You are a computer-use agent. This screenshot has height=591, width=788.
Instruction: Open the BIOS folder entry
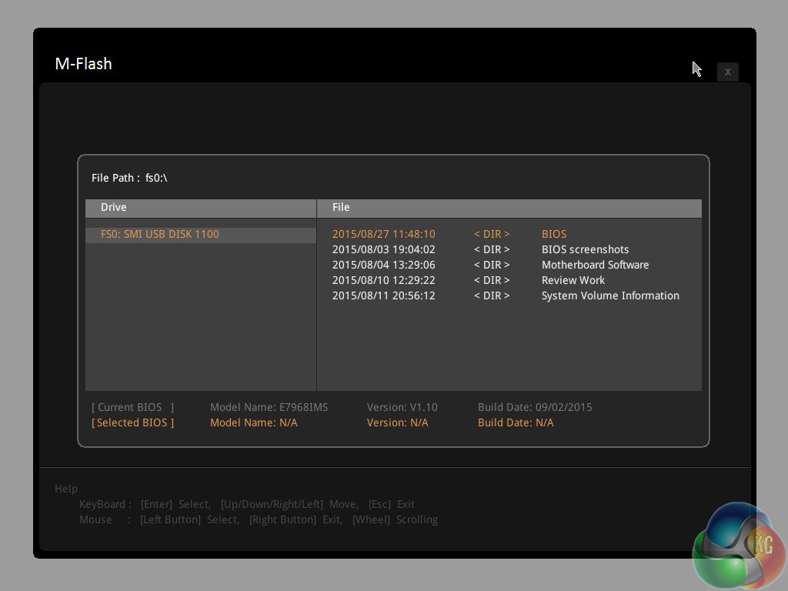point(554,234)
